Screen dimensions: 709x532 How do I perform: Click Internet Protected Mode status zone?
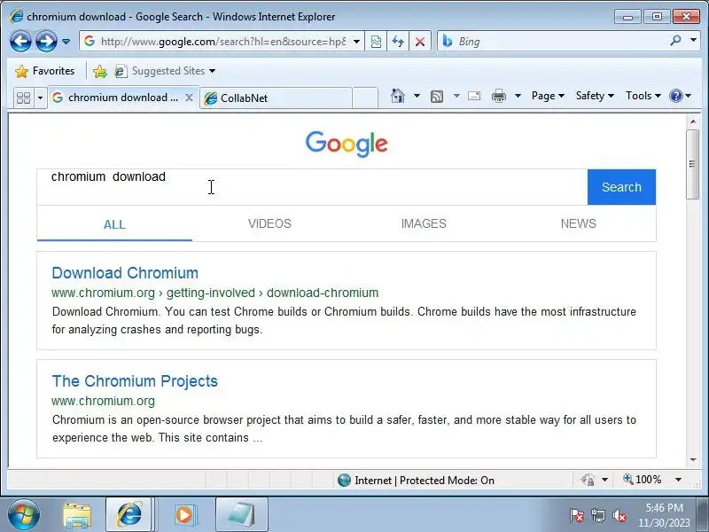pos(416,480)
